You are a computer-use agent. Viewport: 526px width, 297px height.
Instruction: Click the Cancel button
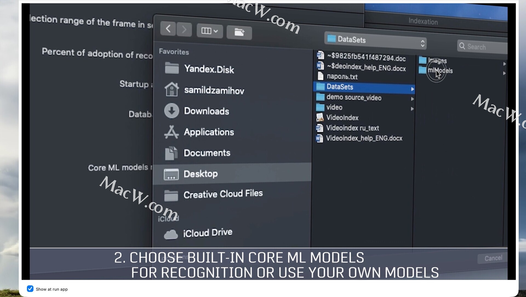493,258
